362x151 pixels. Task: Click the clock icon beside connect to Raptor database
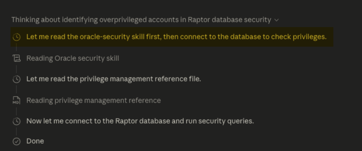(x=16, y=121)
